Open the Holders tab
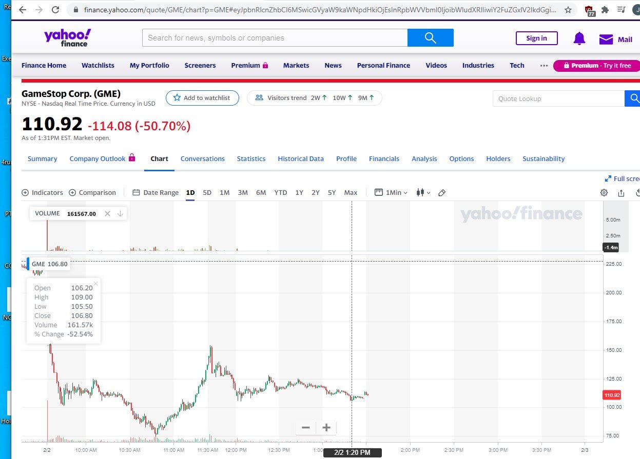This screenshot has width=640, height=459. point(498,159)
